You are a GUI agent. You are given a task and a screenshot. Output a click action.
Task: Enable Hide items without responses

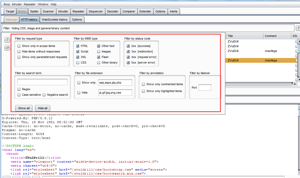19,51
